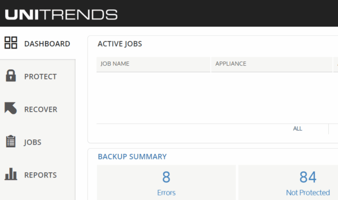Viewport: 338px width, 200px height.
Task: Sort by APPLIANCE column header
Action: [272, 65]
